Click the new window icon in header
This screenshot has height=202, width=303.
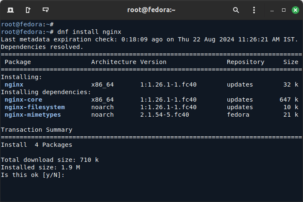point(28,10)
